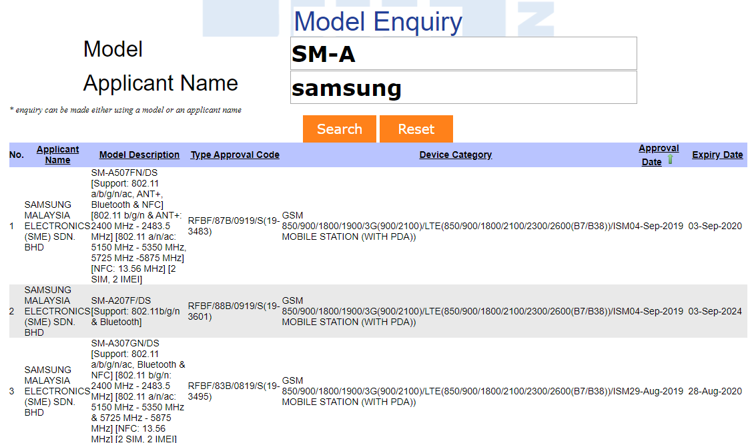Sort by Expiry Date column header

point(717,155)
